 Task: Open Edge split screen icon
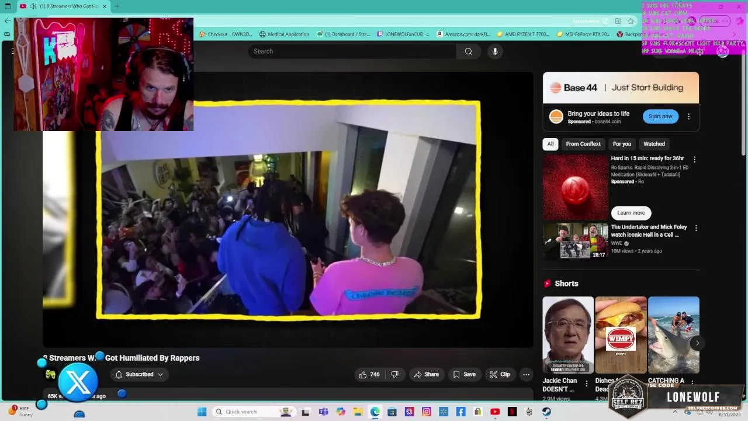pos(618,21)
